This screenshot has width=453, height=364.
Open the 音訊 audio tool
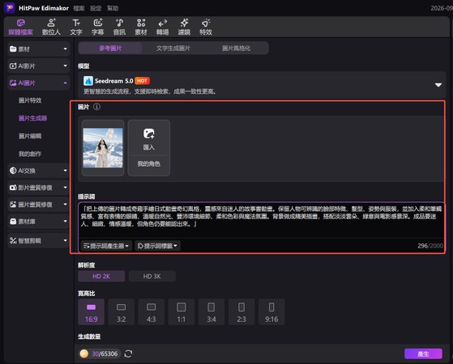click(119, 28)
